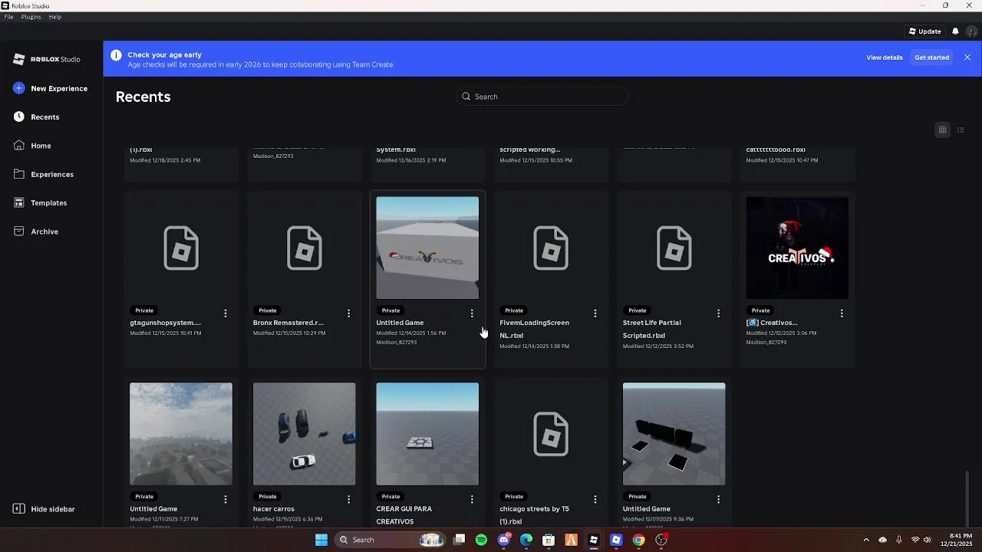Open the notifications bell
Image resolution: width=982 pixels, height=552 pixels.
[x=955, y=31]
